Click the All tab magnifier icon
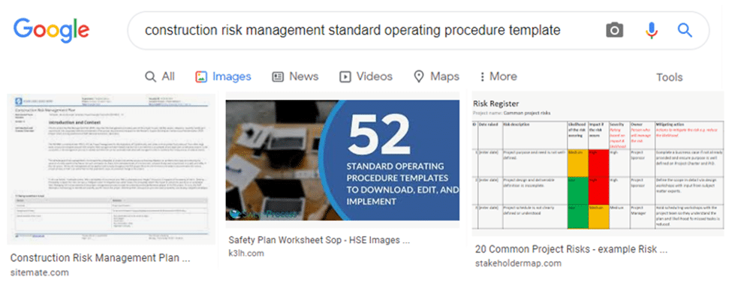The width and height of the screenshot is (732, 291). [150, 77]
